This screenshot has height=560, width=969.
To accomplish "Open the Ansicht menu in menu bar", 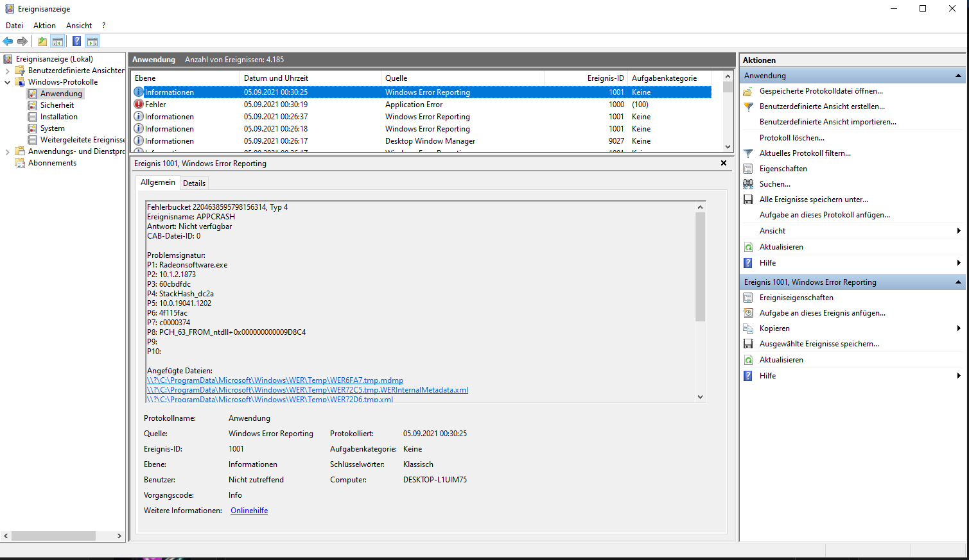I will point(79,26).
